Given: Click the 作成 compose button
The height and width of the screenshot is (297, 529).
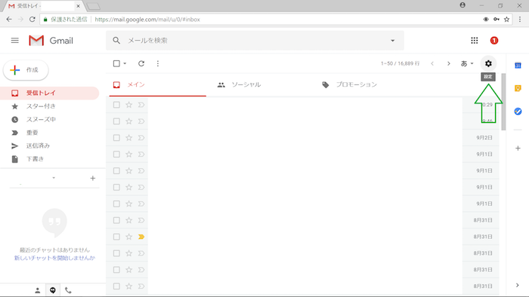Looking at the screenshot, I should [26, 70].
